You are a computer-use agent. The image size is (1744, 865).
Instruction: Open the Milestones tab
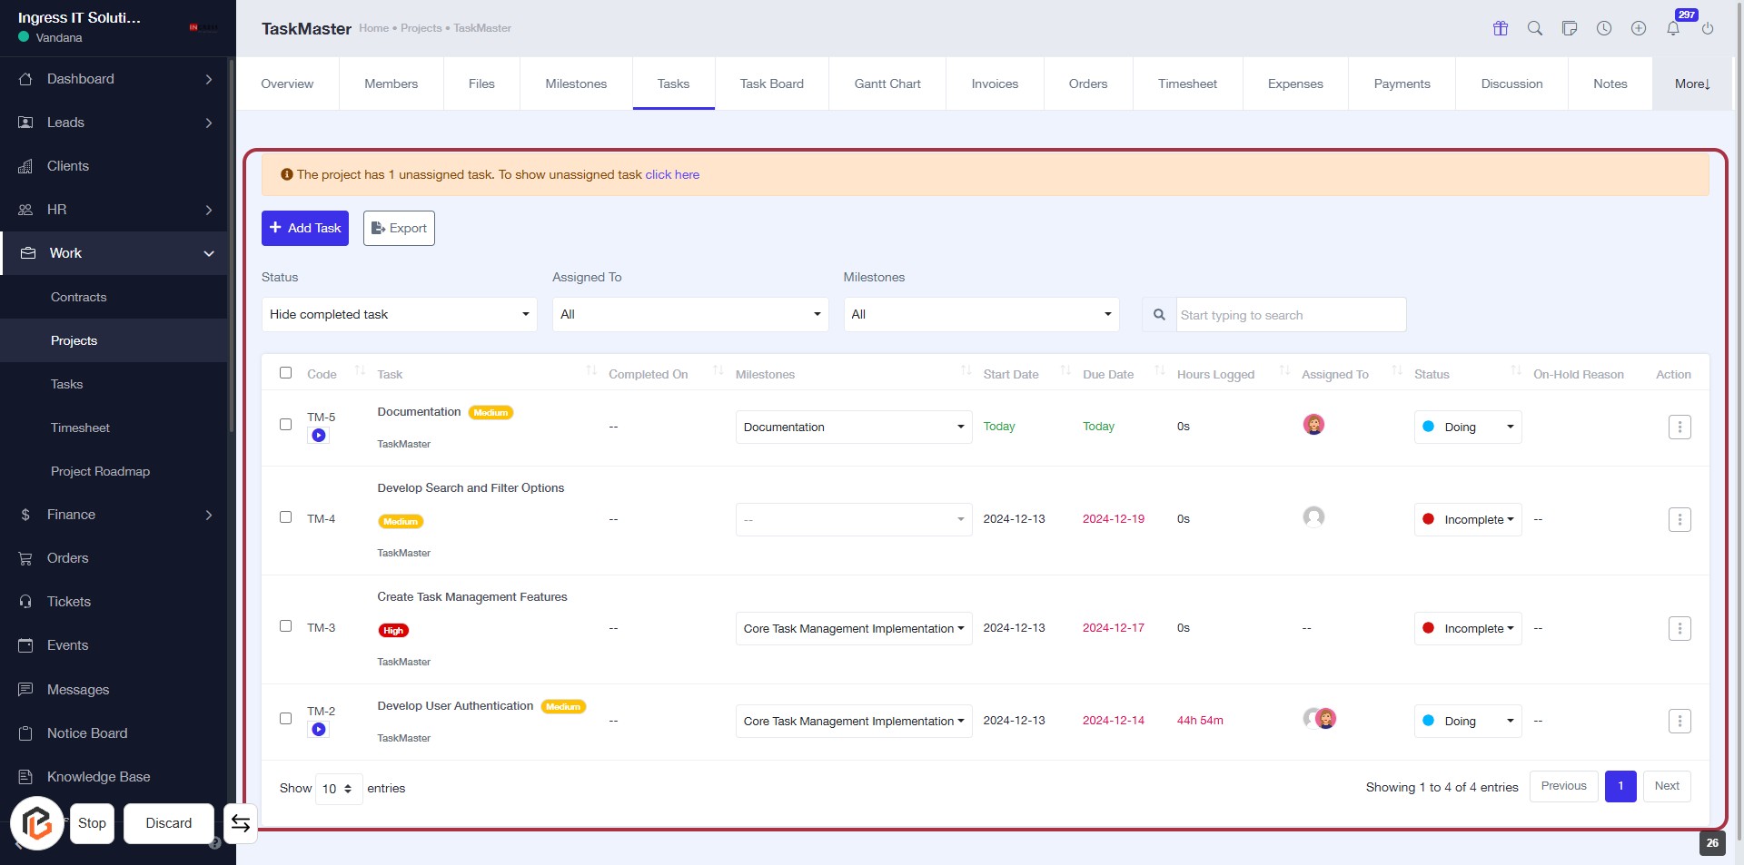click(x=576, y=84)
